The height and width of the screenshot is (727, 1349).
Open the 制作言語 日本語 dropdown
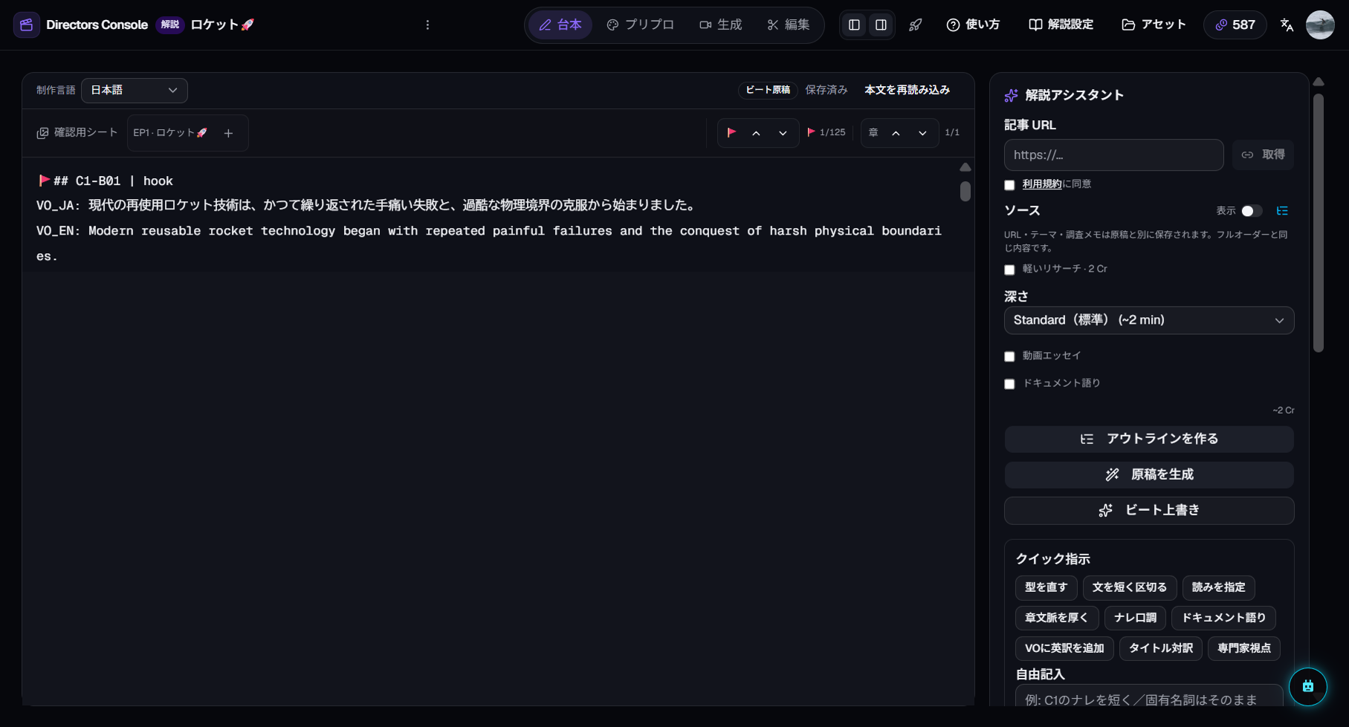(x=135, y=90)
